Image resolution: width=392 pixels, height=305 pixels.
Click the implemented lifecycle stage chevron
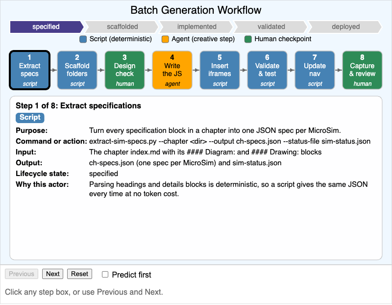point(196,27)
